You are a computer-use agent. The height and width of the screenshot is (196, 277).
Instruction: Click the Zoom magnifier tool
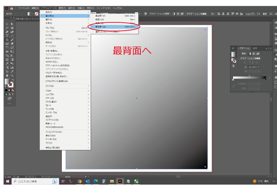click(x=12, y=75)
